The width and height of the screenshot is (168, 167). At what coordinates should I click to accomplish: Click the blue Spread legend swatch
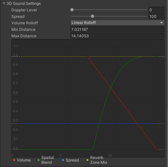63,160
